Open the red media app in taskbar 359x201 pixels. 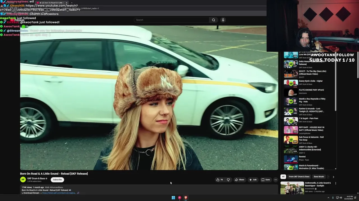click(179, 198)
